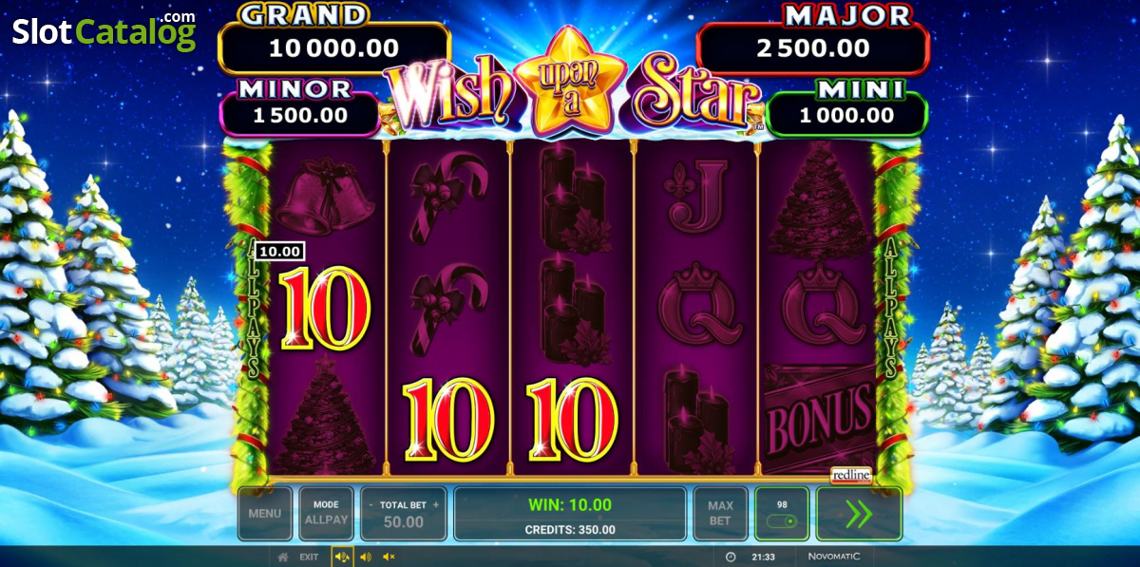The width and height of the screenshot is (1140, 567).
Task: Click the EXIT link
Action: pyautogui.click(x=309, y=557)
